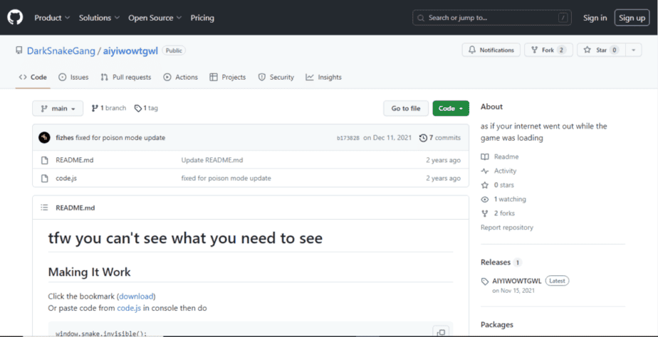Open the aiyiwowtgwl repository link
Image resolution: width=658 pixels, height=337 pixels.
click(x=130, y=50)
